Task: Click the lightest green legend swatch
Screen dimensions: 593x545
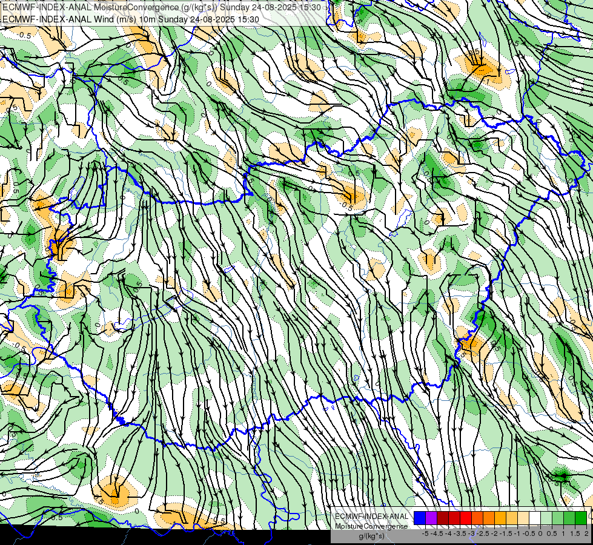Action: [546, 518]
